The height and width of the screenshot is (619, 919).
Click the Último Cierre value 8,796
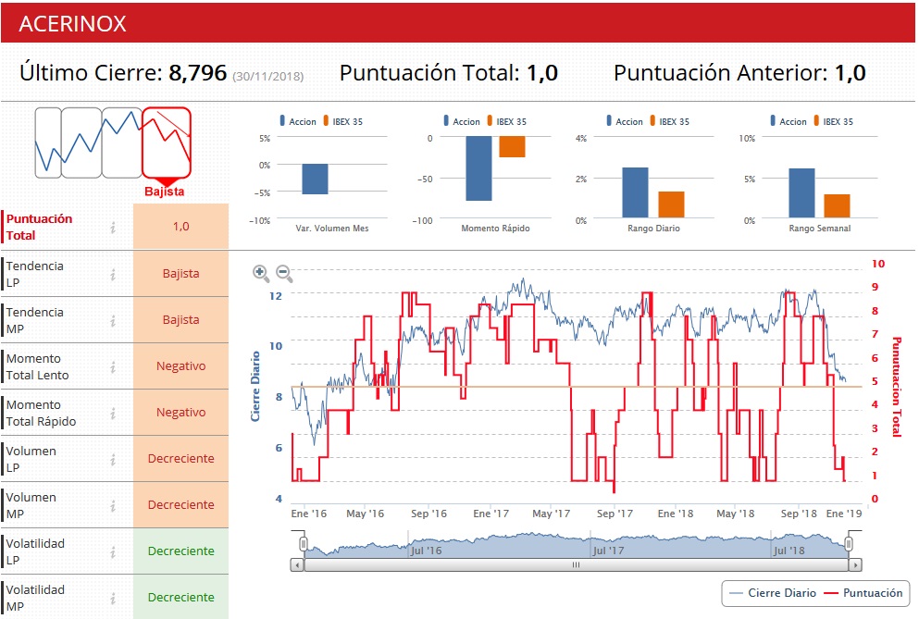point(197,73)
